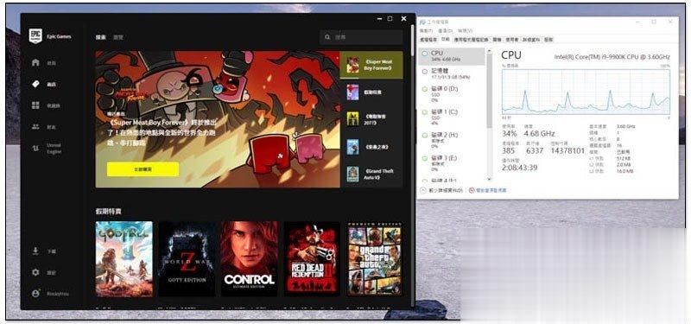The image size is (691, 324).
Task: Click the 512 KB cache value
Action: pos(624,160)
